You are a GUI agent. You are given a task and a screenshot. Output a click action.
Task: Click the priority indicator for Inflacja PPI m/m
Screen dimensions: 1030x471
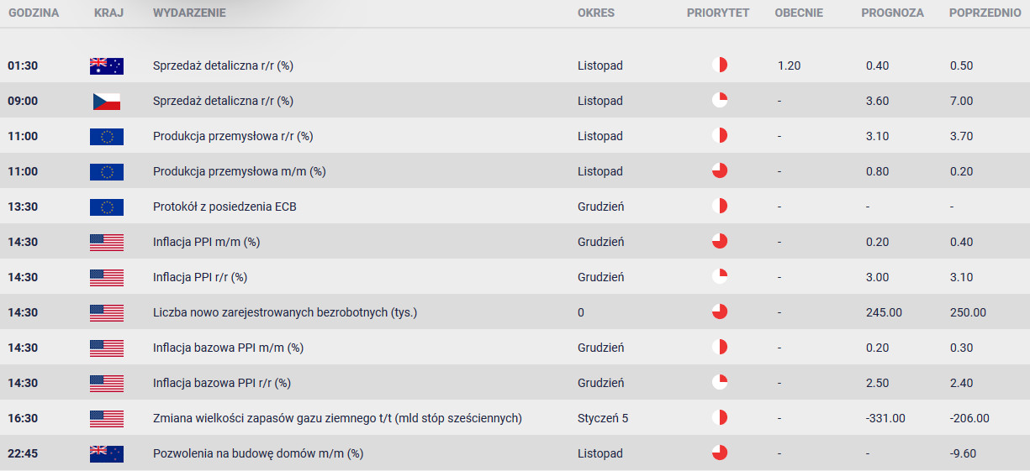(719, 242)
